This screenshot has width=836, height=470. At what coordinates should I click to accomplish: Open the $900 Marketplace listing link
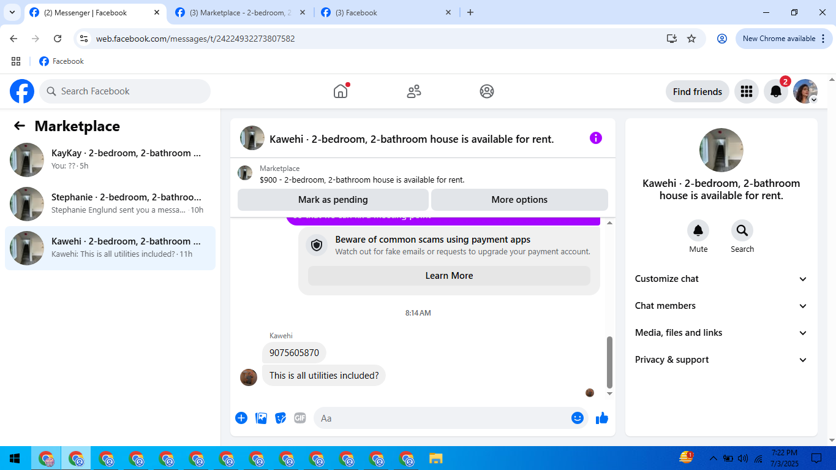tap(362, 180)
